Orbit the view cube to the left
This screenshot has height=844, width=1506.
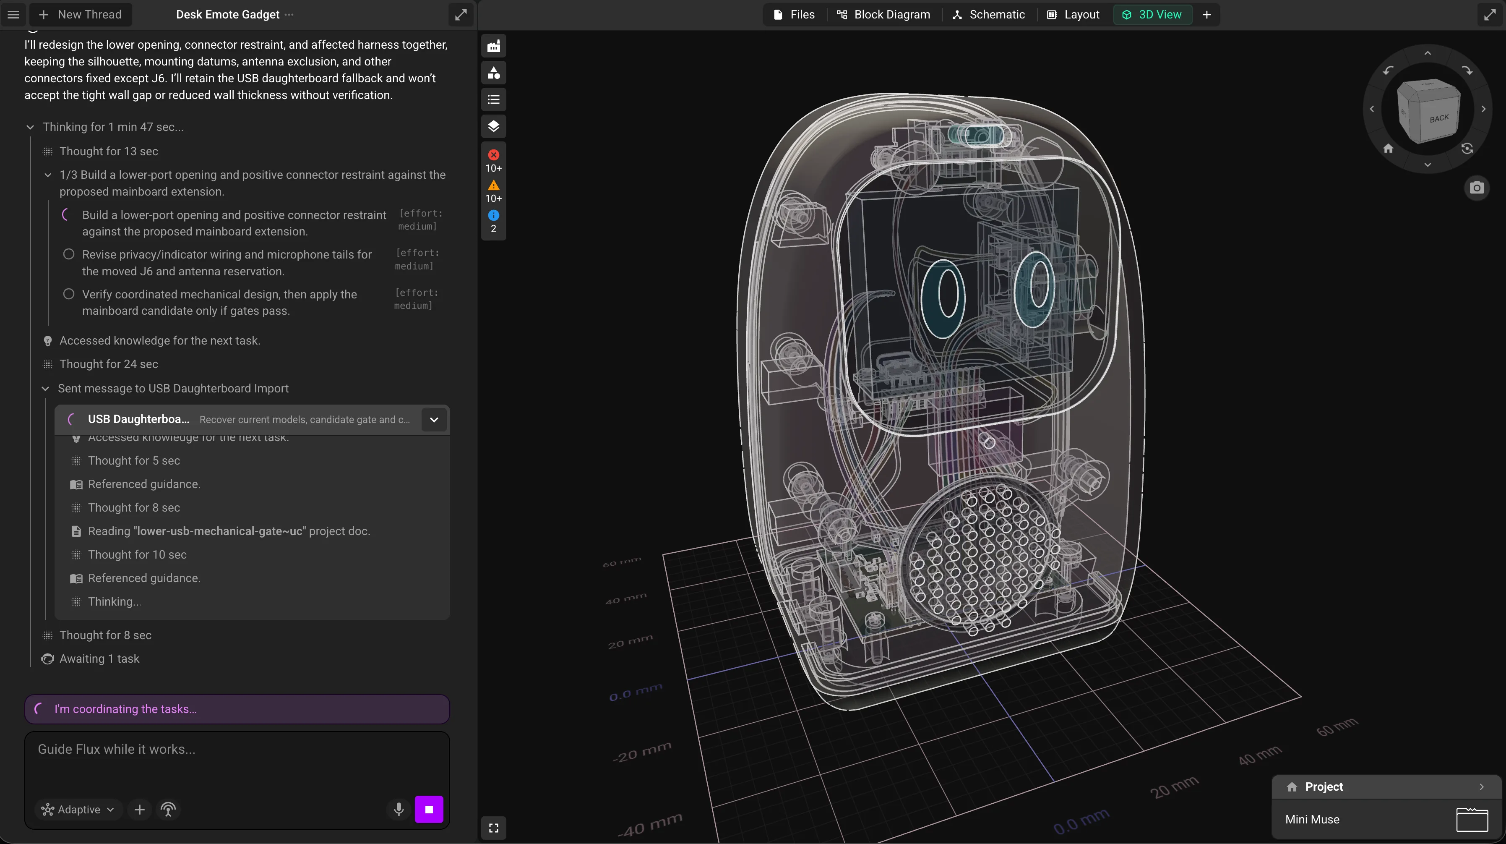[1372, 109]
